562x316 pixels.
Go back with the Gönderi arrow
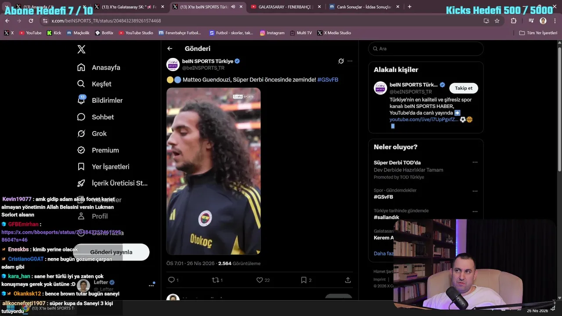point(170,49)
